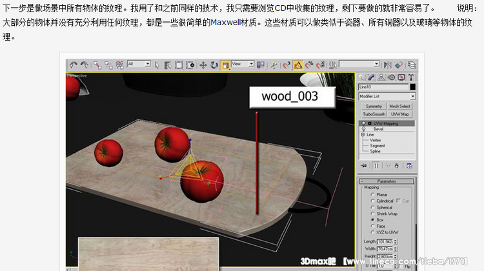Open the Layer Manager icon

[x=412, y=65]
